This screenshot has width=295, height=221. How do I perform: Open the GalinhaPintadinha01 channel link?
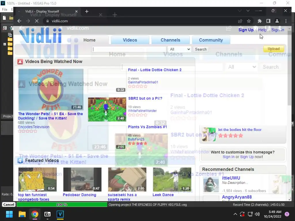coord(143,82)
